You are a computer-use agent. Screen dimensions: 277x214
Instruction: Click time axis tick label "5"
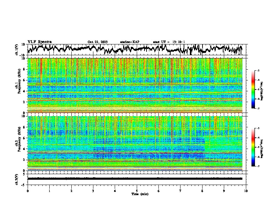(137, 191)
